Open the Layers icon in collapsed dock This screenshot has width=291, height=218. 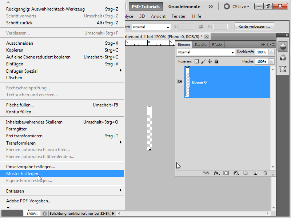(x=283, y=47)
